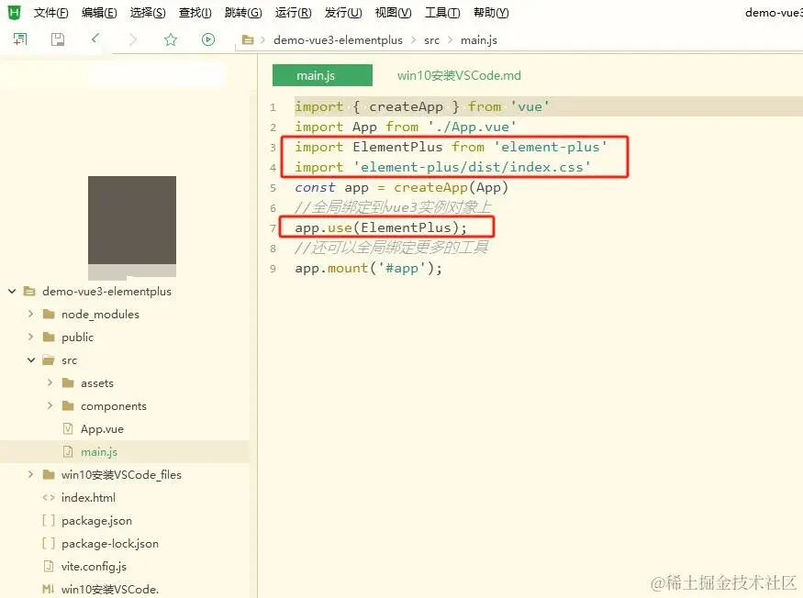This screenshot has width=803, height=598.
Task: Open the 文件(F) menu
Action: point(50,12)
